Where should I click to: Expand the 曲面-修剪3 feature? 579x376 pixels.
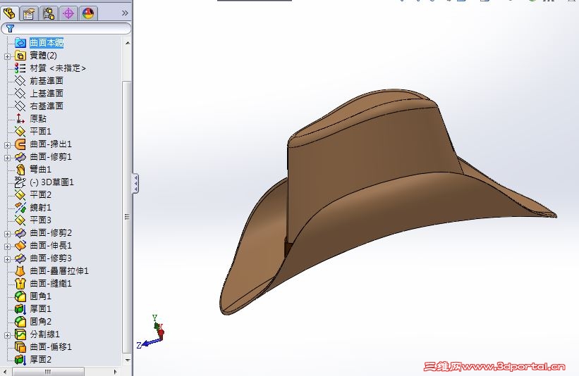coord(7,259)
